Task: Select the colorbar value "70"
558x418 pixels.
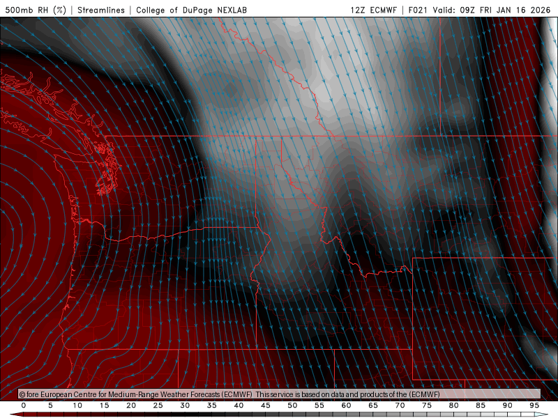Action: 400,405
